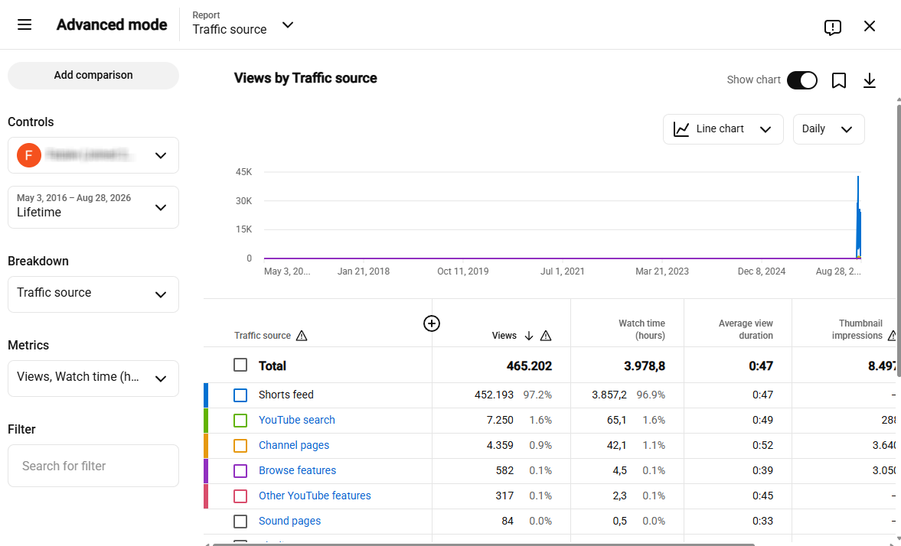Click the Search for filter field

pos(93,466)
